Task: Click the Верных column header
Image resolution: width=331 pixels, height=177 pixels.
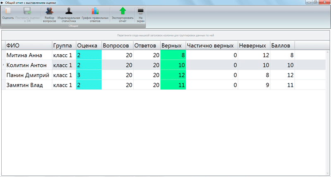Action: [173, 45]
